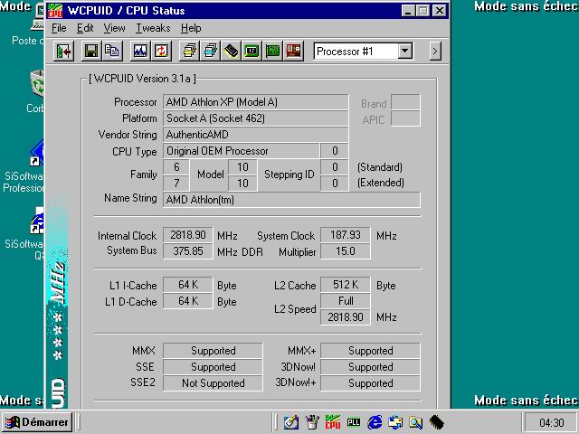Image resolution: width=579 pixels, height=434 pixels.
Task: Click the black chip taskbar icon
Action: tap(436, 422)
